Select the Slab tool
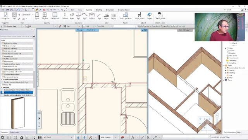This screenshot has height=140, width=248. [x=78, y=16]
